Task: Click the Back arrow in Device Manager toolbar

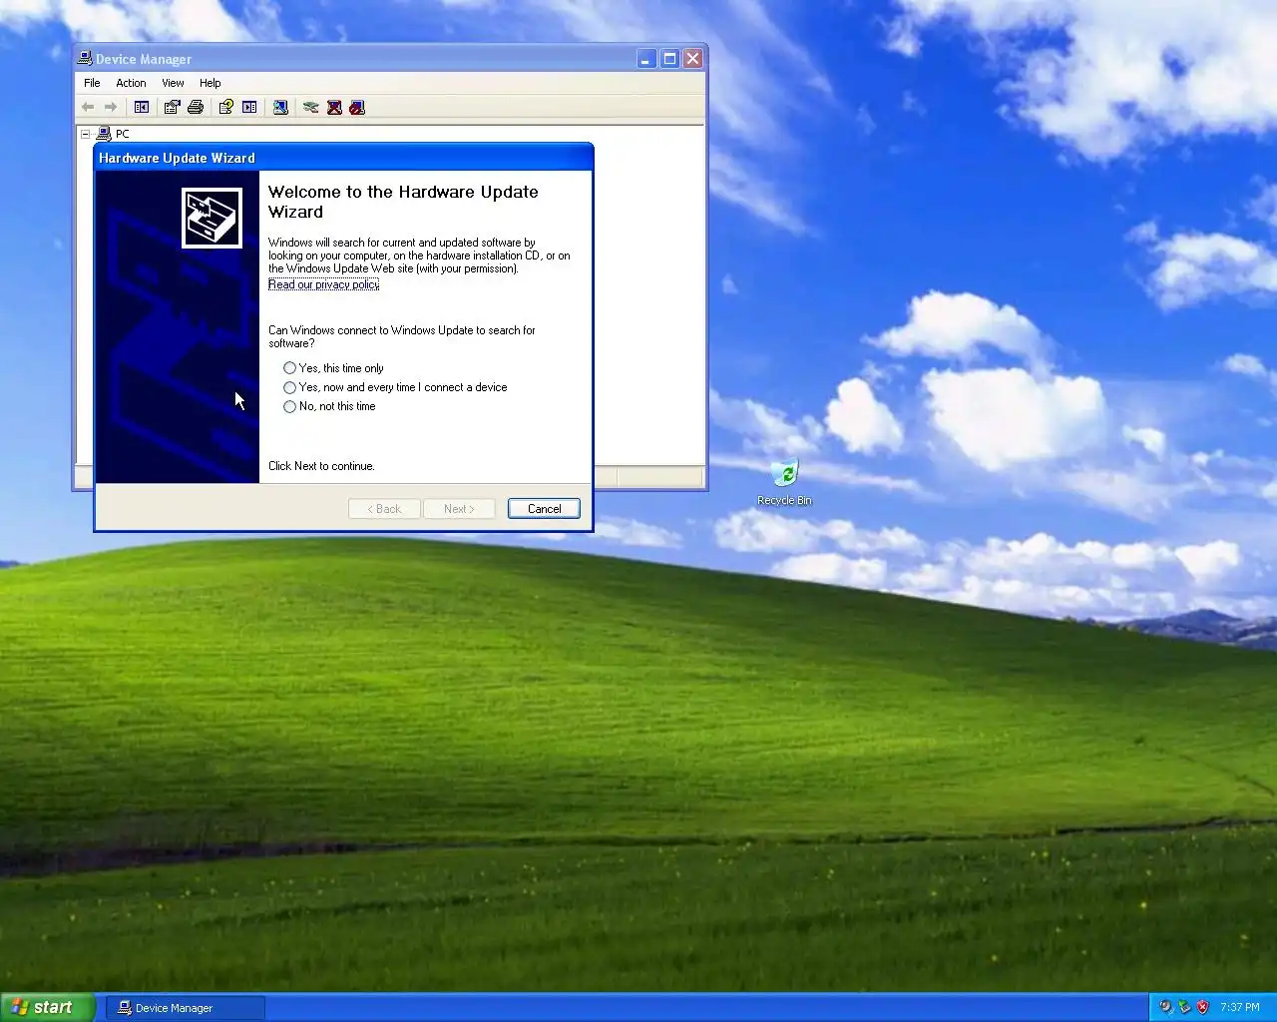Action: coord(88,107)
